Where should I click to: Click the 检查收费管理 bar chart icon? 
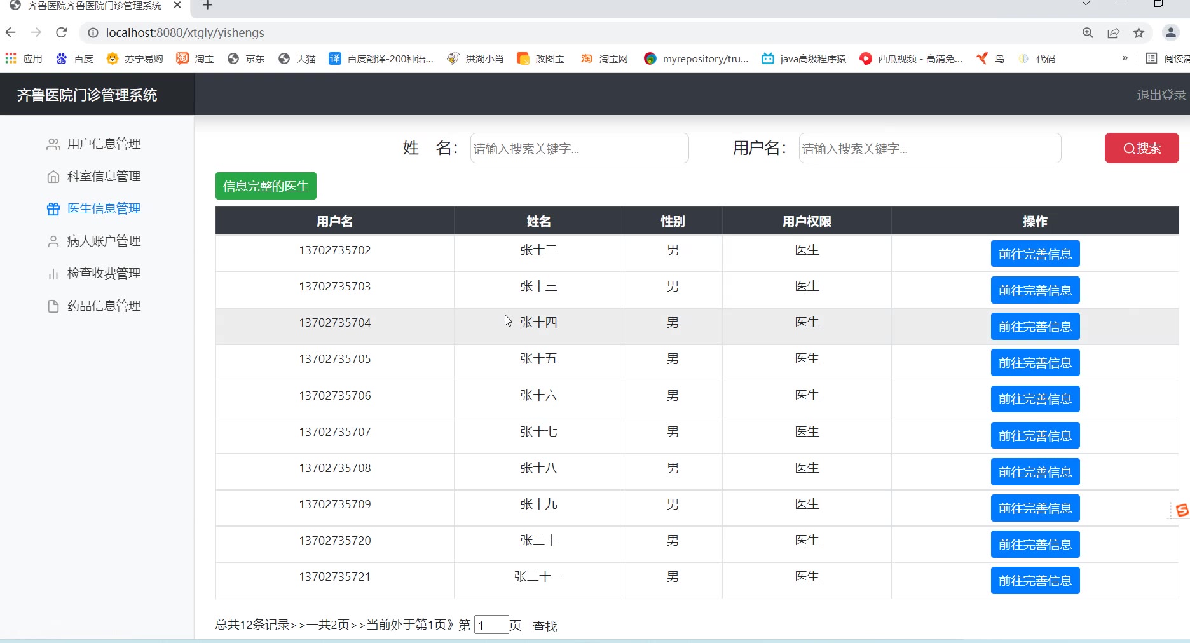(53, 274)
